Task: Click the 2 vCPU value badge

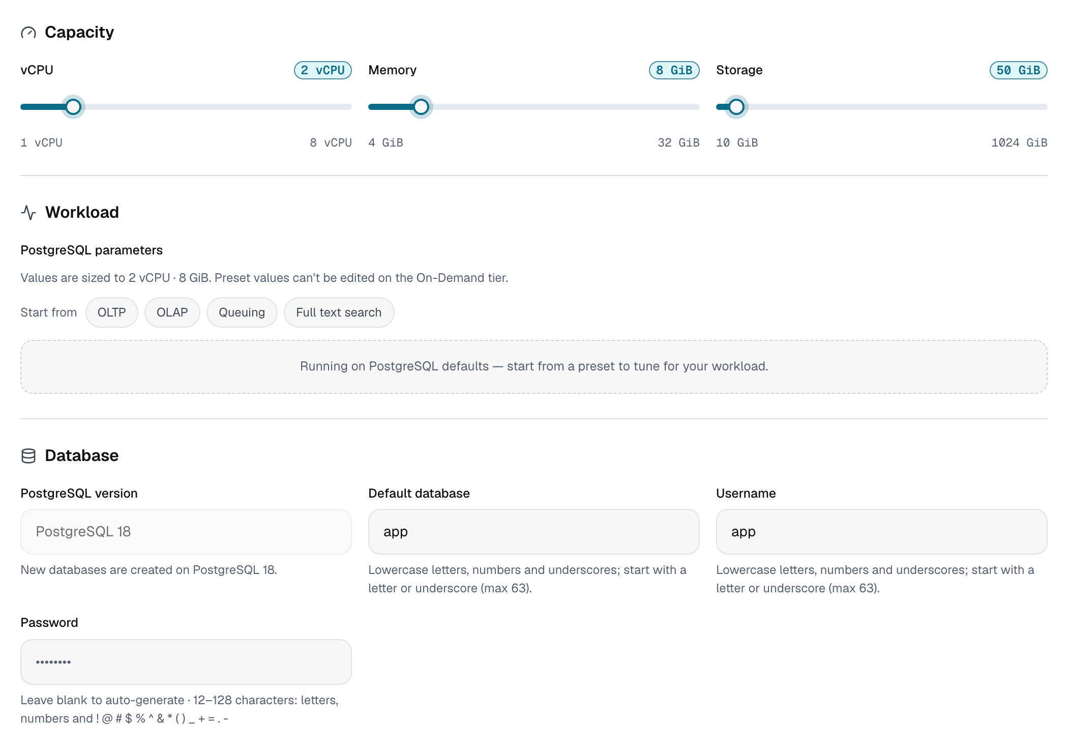Action: coord(323,70)
